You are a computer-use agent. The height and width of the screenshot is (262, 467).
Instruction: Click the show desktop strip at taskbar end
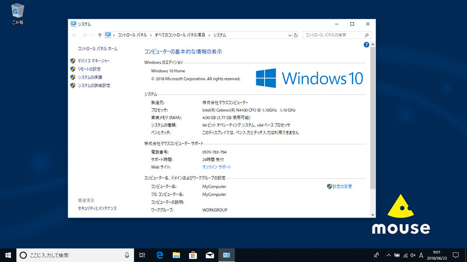tap(466, 255)
